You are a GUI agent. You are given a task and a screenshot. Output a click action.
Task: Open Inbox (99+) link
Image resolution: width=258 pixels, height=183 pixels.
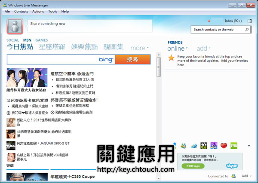(233, 21)
